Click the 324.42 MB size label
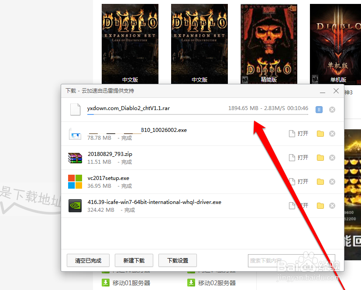 [100, 210]
